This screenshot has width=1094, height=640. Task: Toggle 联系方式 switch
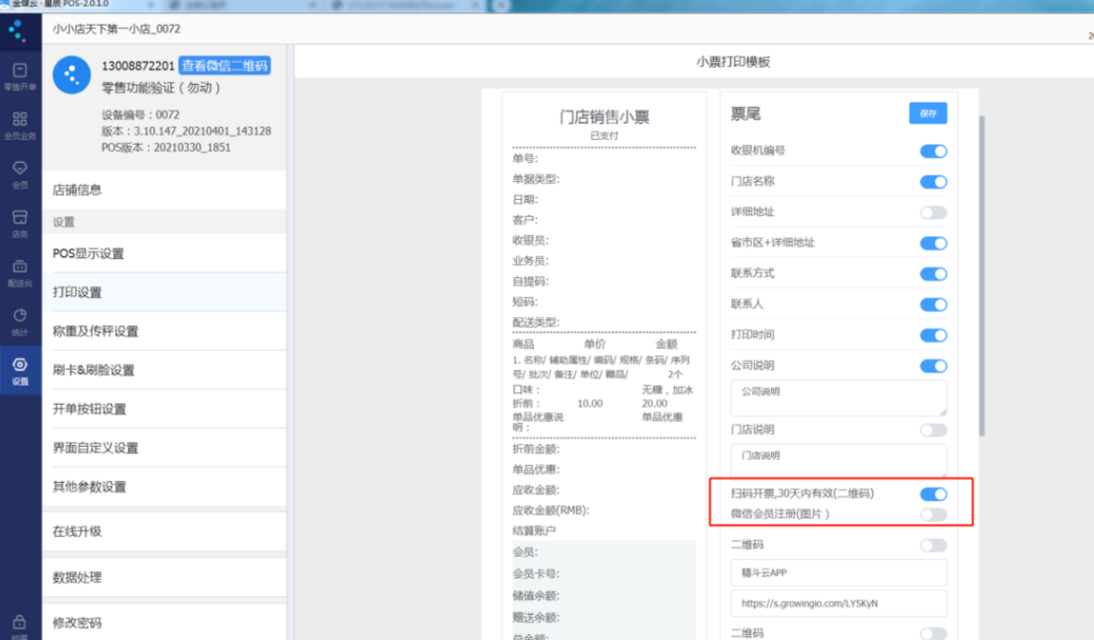[933, 273]
